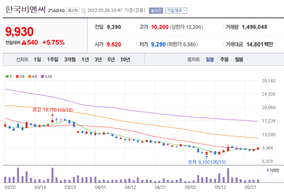Click the 전일 value 9,390
This screenshot has width=284, height=193.
pos(114,27)
